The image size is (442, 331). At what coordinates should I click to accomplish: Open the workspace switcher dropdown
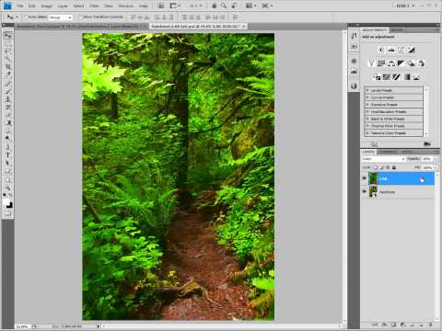405,6
